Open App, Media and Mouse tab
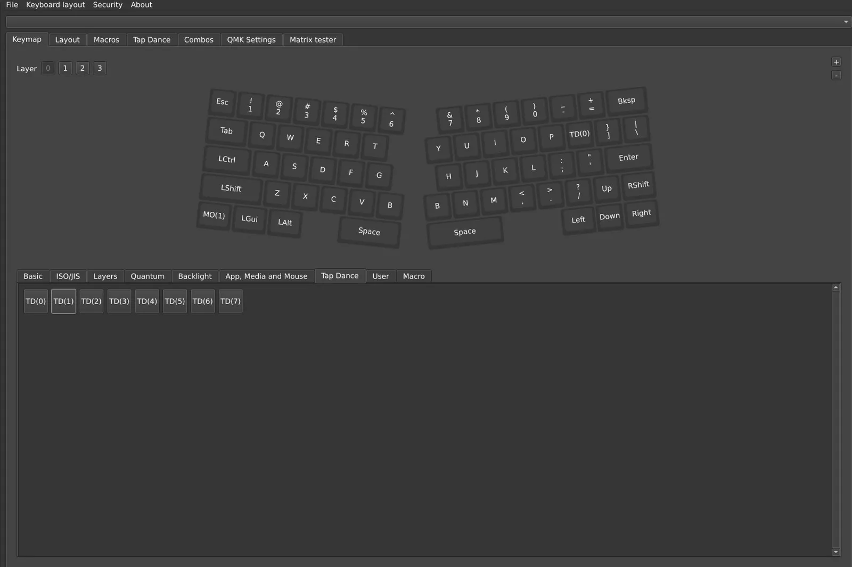The image size is (852, 567). coord(266,276)
